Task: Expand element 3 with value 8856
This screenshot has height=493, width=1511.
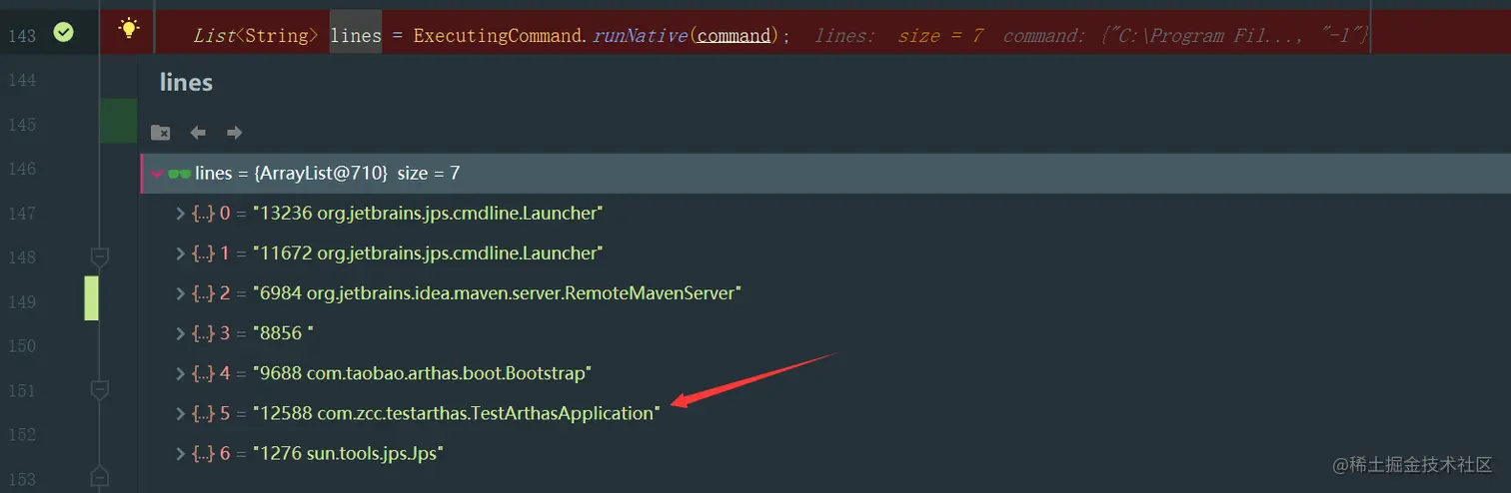Action: pyautogui.click(x=180, y=333)
